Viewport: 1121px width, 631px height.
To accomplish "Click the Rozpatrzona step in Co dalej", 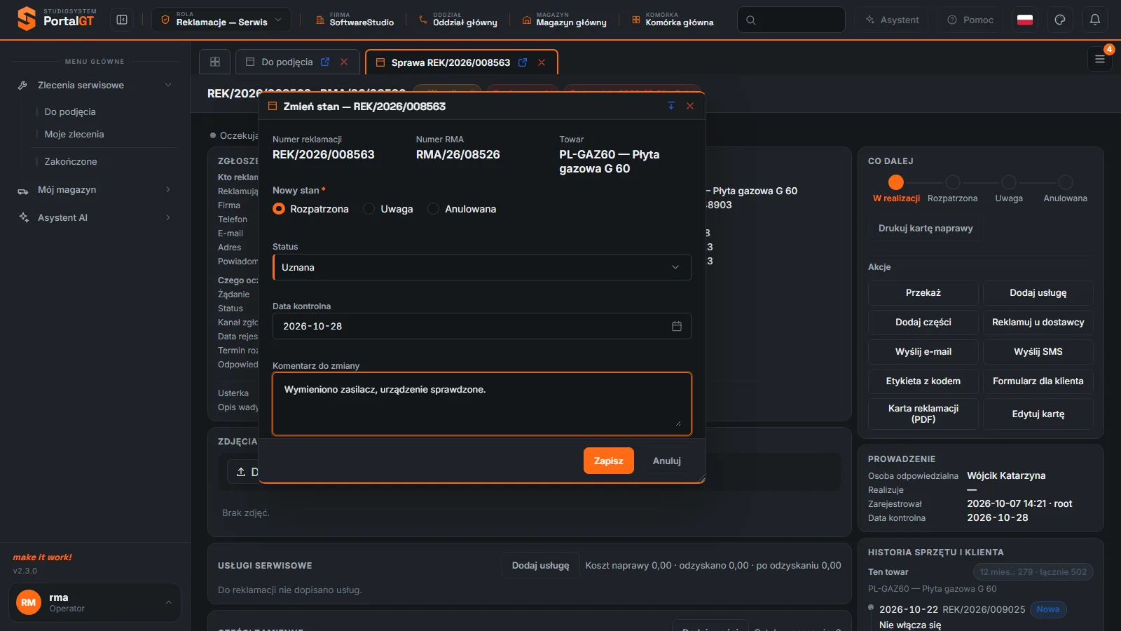I will 952,189.
